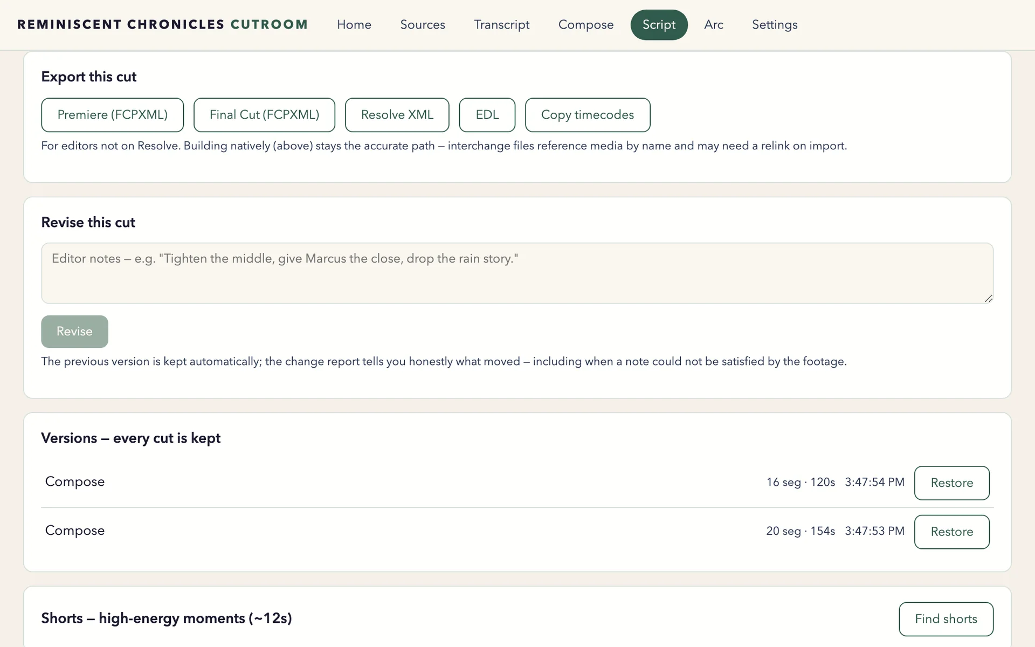Screen dimensions: 1035x647
Task: Click the 'Export this cut' heading
Action: coord(89,77)
